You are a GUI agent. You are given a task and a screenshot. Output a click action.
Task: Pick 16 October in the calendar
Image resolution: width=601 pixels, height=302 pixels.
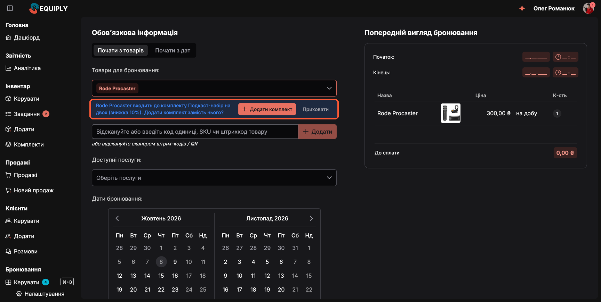[x=175, y=276]
